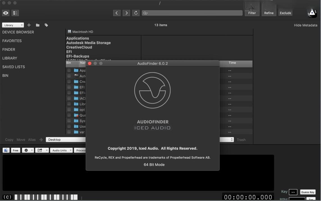The width and height of the screenshot is (321, 201).
Task: Open the search magnifier options menu
Action: tap(145, 13)
